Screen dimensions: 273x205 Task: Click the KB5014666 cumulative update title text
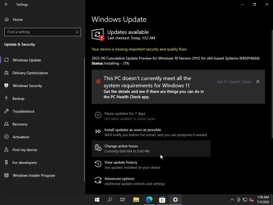pyautogui.click(x=175, y=58)
